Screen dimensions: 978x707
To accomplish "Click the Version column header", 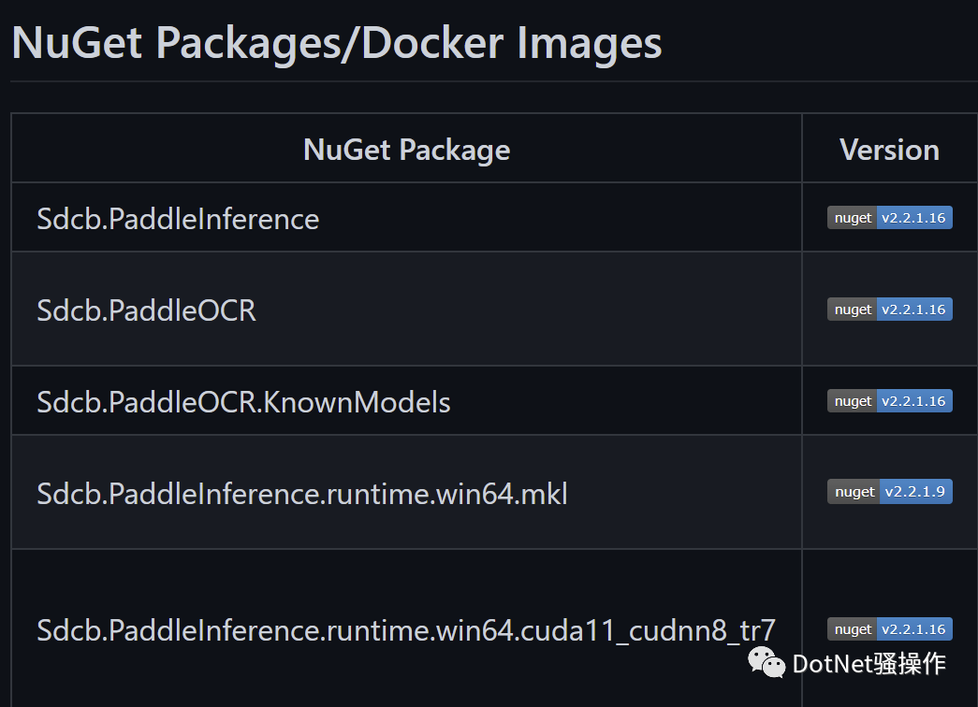I will pos(889,150).
